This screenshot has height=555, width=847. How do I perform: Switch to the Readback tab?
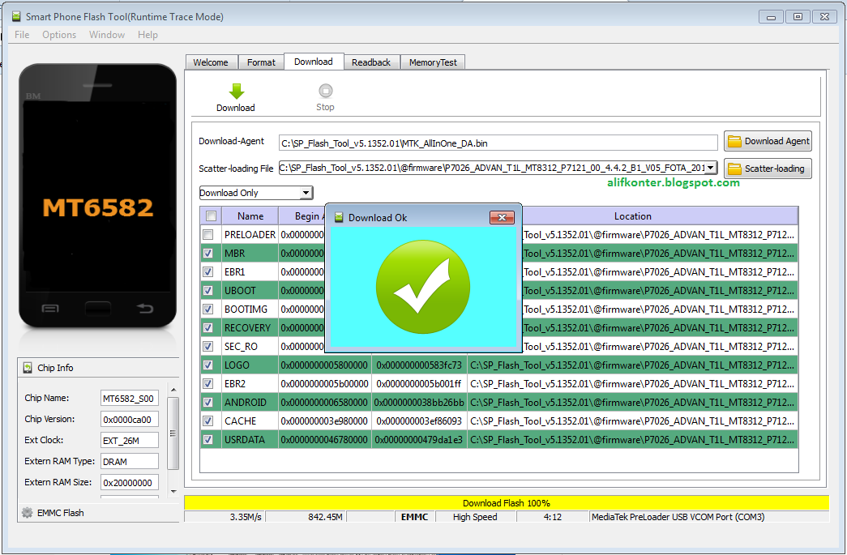[371, 62]
